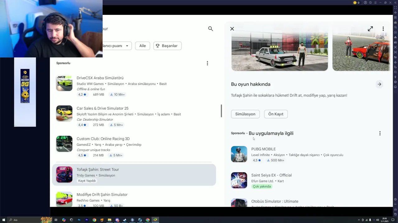398x223 pixels.
Task: Click the Simülasyon tag chip
Action: click(x=245, y=114)
